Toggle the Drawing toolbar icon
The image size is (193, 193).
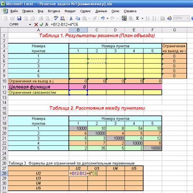[x=169, y=18]
